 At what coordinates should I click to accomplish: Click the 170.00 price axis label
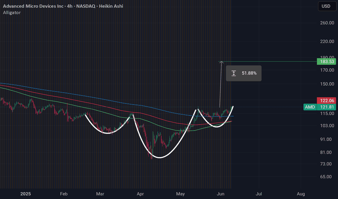pos(327,70)
